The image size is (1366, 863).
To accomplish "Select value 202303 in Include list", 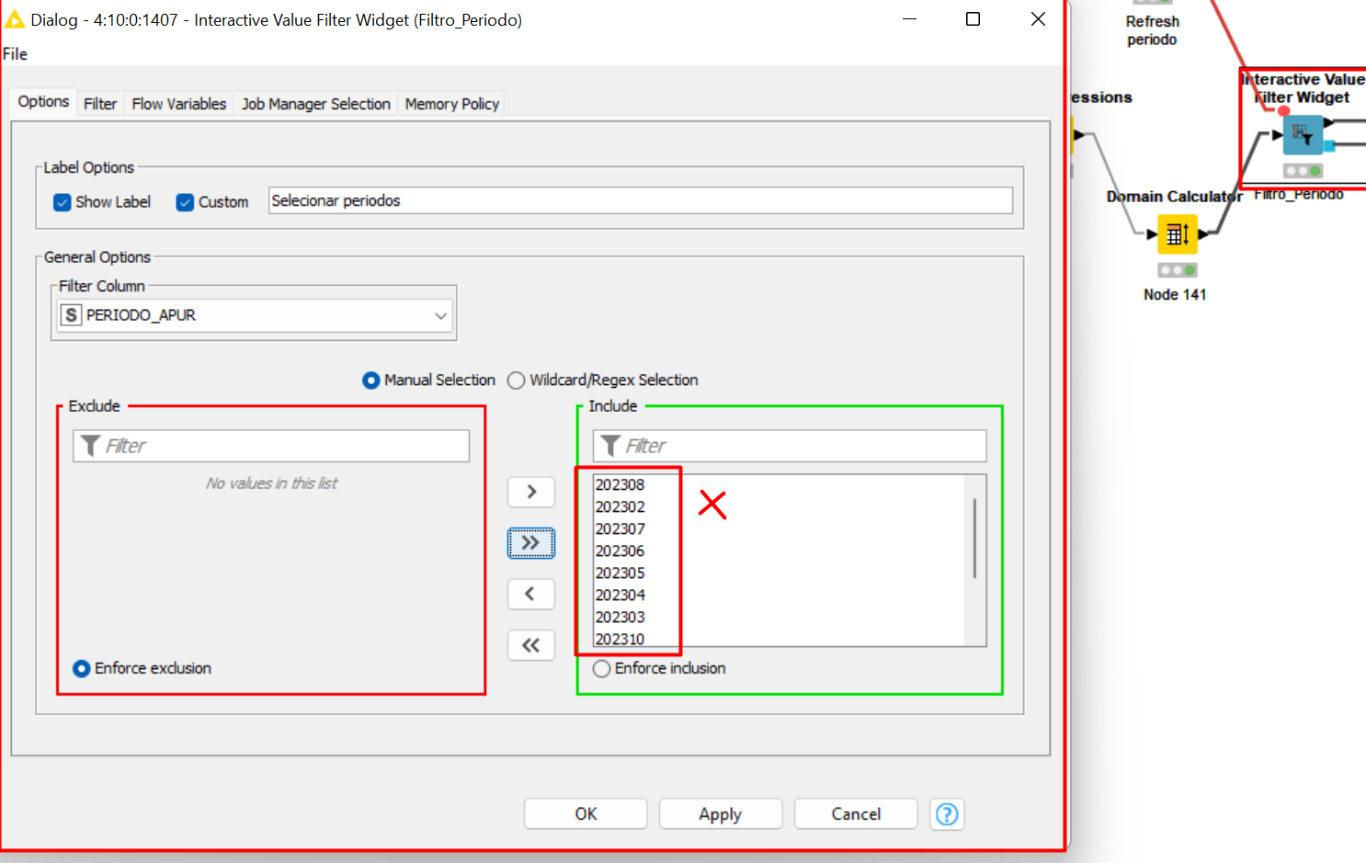I will click(x=620, y=618).
